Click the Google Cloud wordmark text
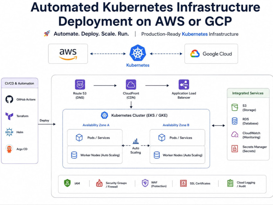The height and width of the screenshot is (205, 273). click(217, 54)
